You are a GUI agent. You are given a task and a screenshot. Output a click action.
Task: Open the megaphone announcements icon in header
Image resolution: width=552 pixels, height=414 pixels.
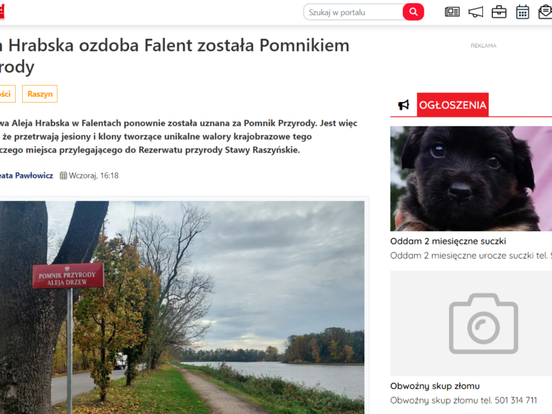click(475, 12)
